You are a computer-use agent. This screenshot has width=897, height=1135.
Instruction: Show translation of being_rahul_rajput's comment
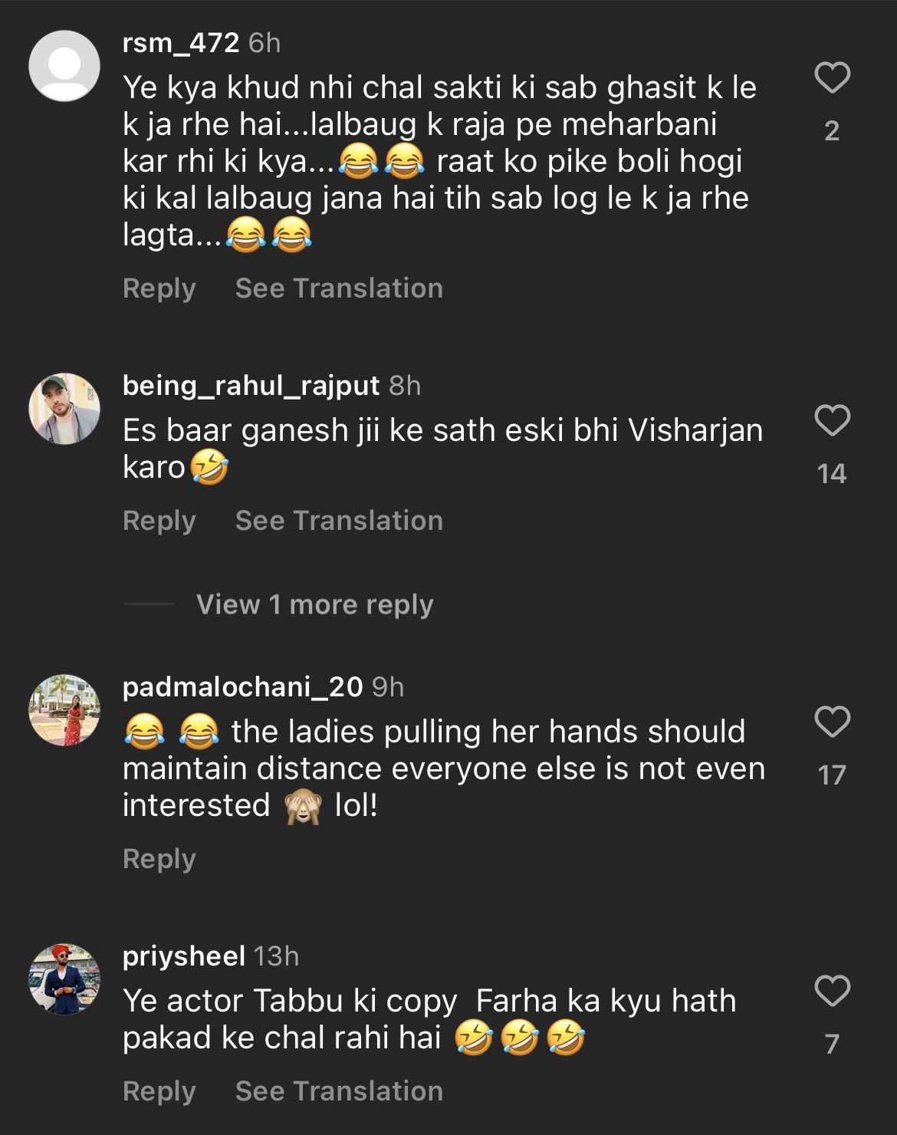tap(339, 521)
